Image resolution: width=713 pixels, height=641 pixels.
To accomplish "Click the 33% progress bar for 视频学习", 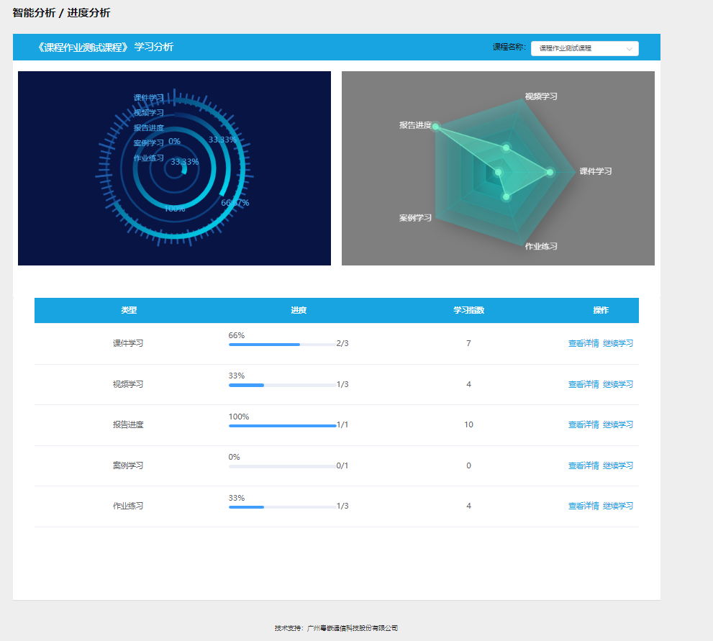I will pos(282,385).
